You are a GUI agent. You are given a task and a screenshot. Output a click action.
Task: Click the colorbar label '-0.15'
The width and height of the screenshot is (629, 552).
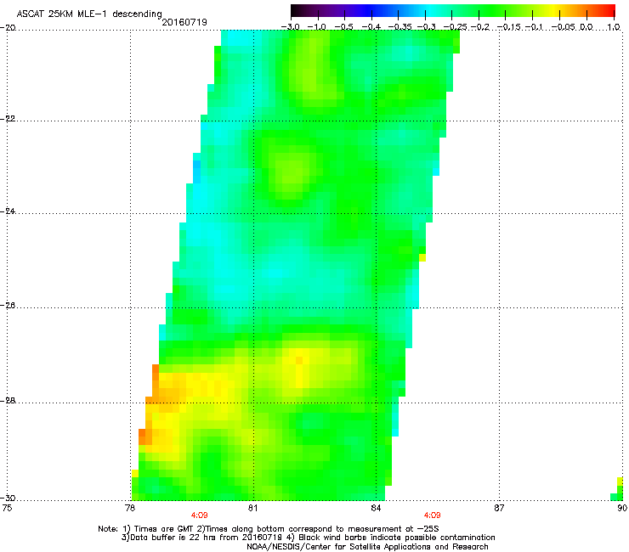tap(508, 27)
